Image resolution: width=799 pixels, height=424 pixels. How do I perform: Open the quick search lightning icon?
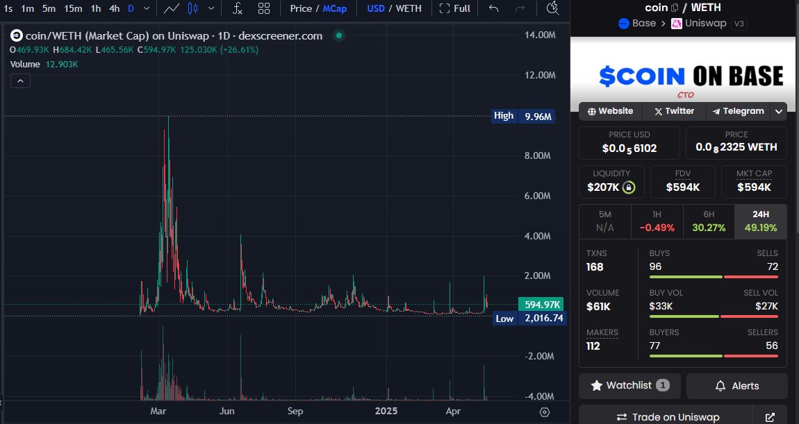pyautogui.click(x=552, y=8)
